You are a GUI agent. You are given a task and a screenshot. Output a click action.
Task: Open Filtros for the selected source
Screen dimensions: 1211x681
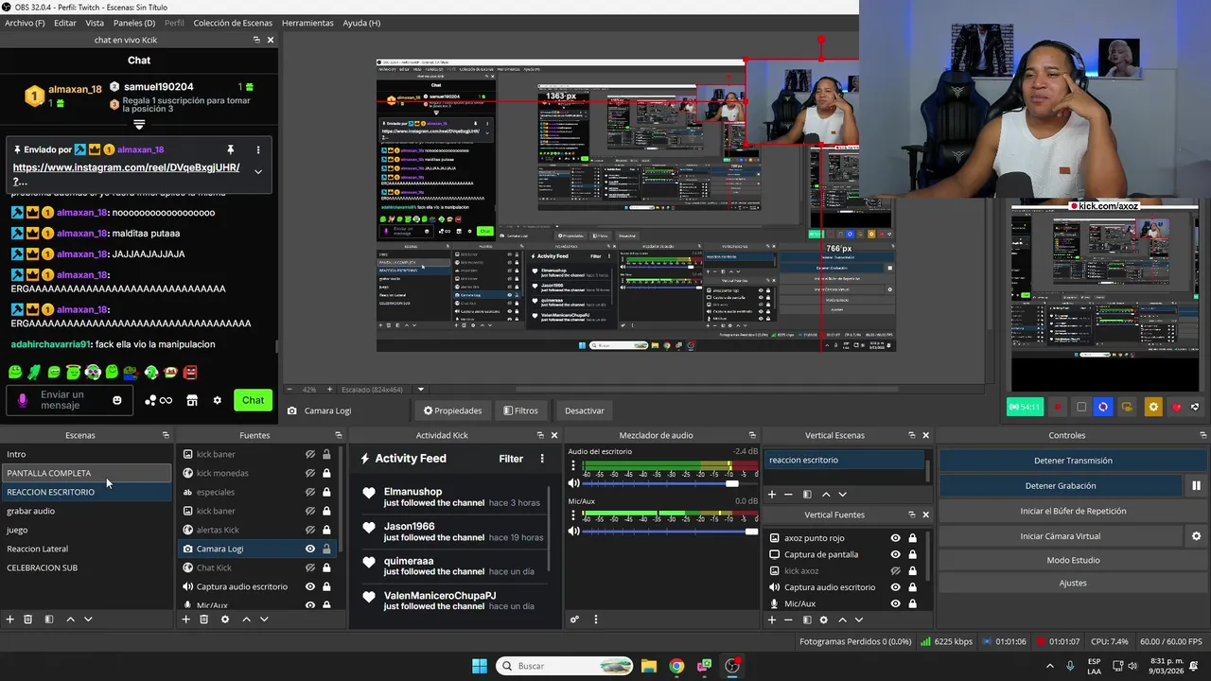tap(520, 410)
